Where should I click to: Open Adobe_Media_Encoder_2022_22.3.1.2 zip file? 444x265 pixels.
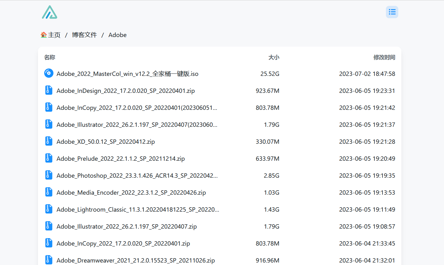(131, 193)
